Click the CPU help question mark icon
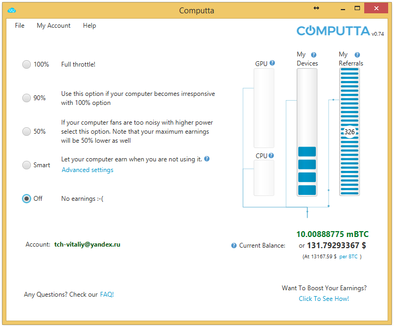The image size is (394, 327). [x=271, y=156]
